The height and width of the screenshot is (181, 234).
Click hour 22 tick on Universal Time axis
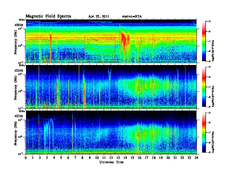(x=182, y=158)
